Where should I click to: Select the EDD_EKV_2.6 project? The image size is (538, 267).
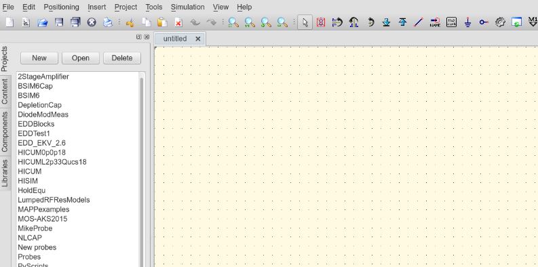pos(41,143)
